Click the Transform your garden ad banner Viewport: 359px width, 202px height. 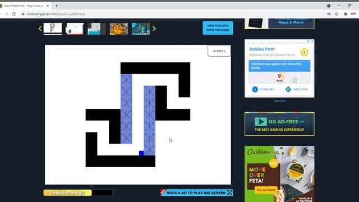[x=279, y=66]
